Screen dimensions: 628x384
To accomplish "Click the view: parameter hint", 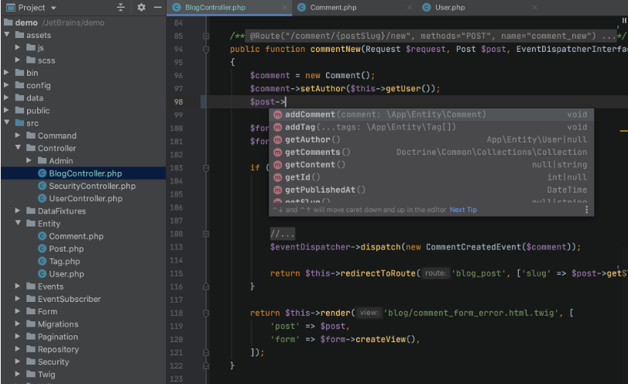I will pos(369,313).
